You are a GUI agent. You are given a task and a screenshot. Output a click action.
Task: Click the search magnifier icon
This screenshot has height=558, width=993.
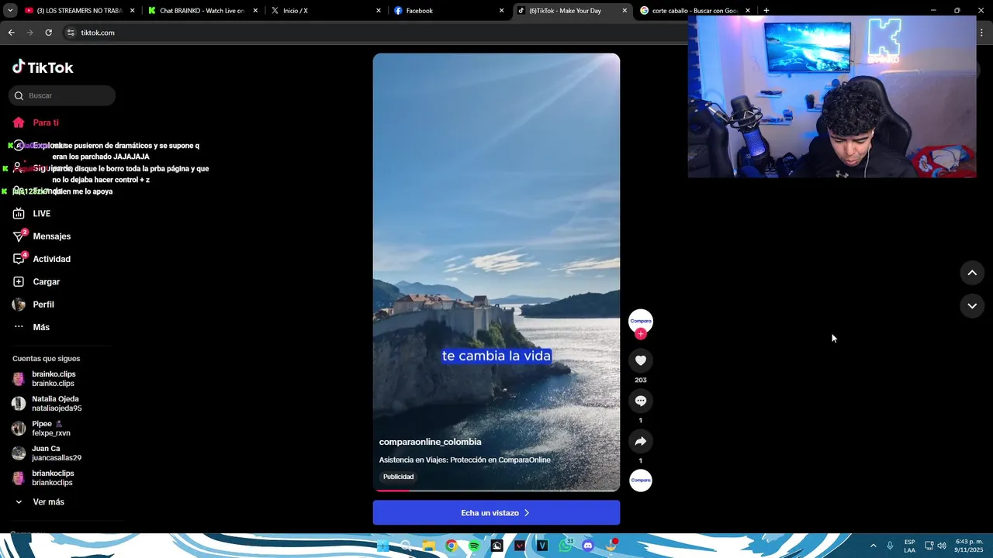(x=19, y=95)
